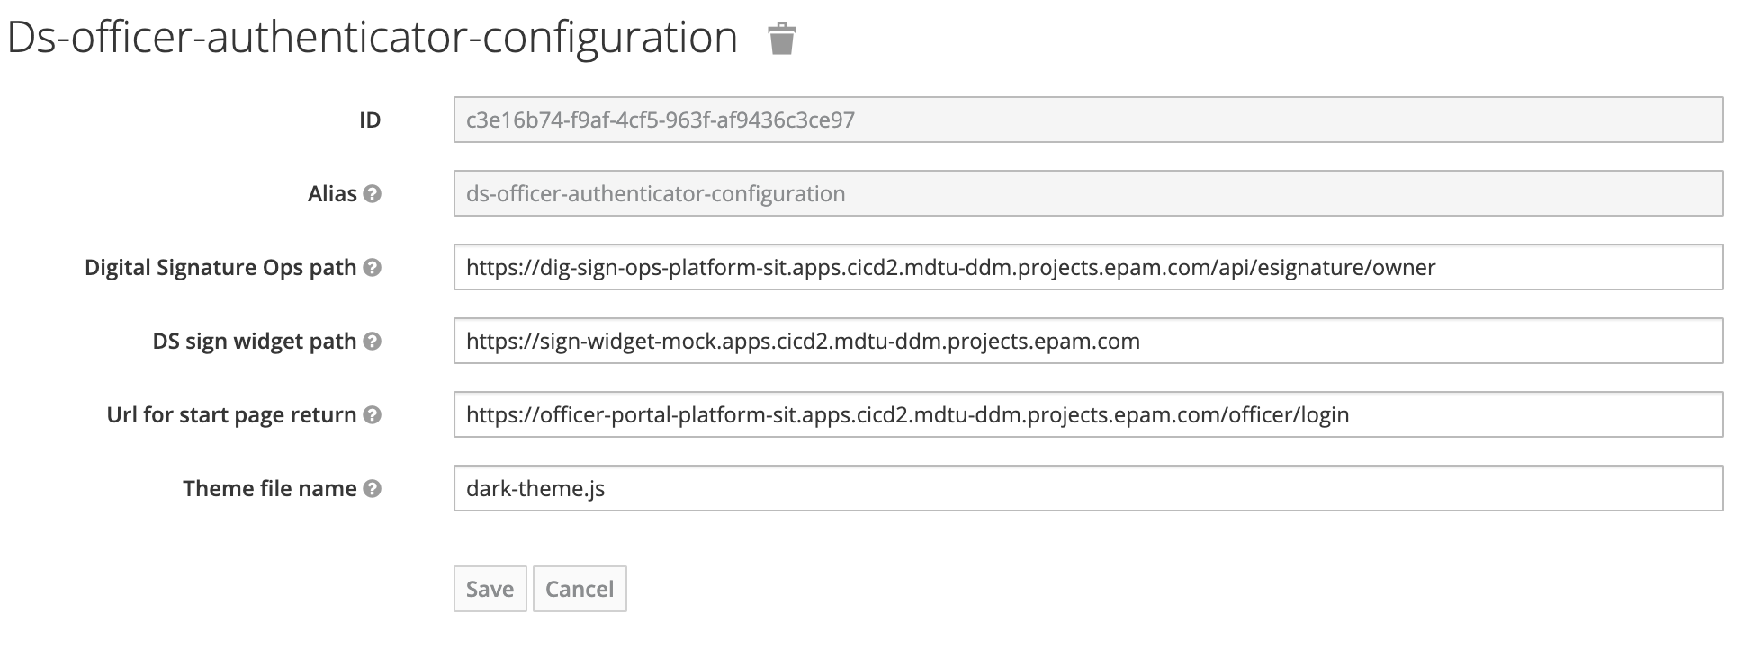Viewport: 1762px width, 649px height.
Task: Show help for Theme file name
Action: [372, 489]
